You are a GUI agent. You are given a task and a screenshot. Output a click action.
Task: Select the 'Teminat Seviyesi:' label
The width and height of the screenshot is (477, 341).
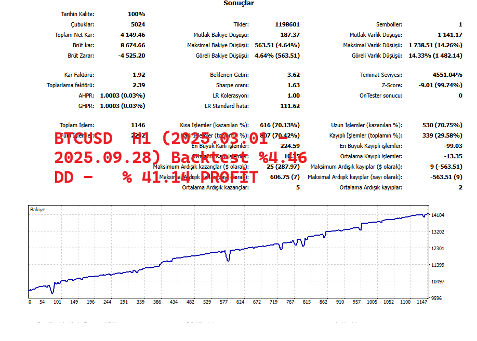[381, 74]
